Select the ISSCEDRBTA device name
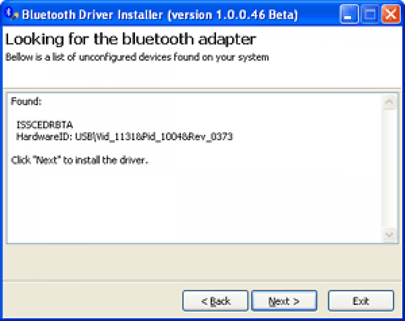This screenshot has width=405, height=321. (44, 125)
